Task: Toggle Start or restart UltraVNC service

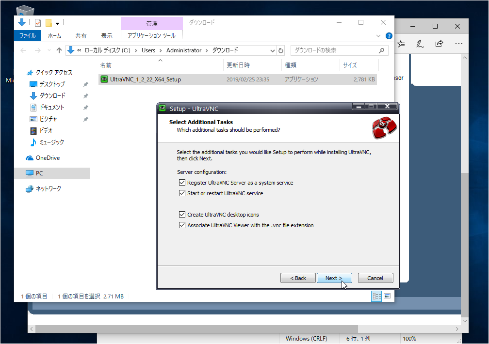Action: coord(182,193)
